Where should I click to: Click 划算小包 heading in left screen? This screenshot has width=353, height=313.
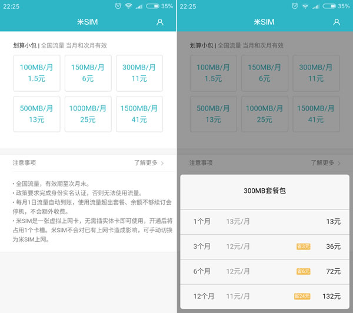(x=25, y=45)
